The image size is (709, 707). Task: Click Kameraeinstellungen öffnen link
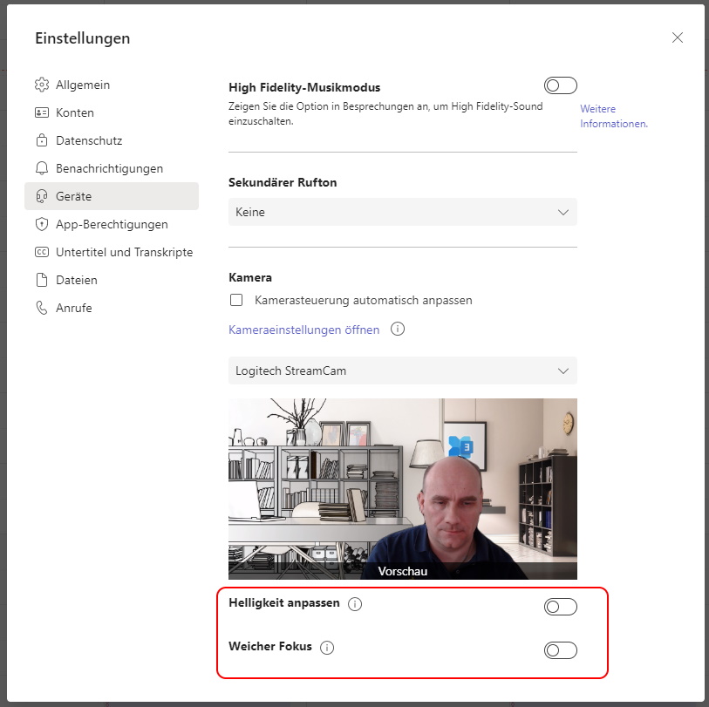(x=303, y=330)
